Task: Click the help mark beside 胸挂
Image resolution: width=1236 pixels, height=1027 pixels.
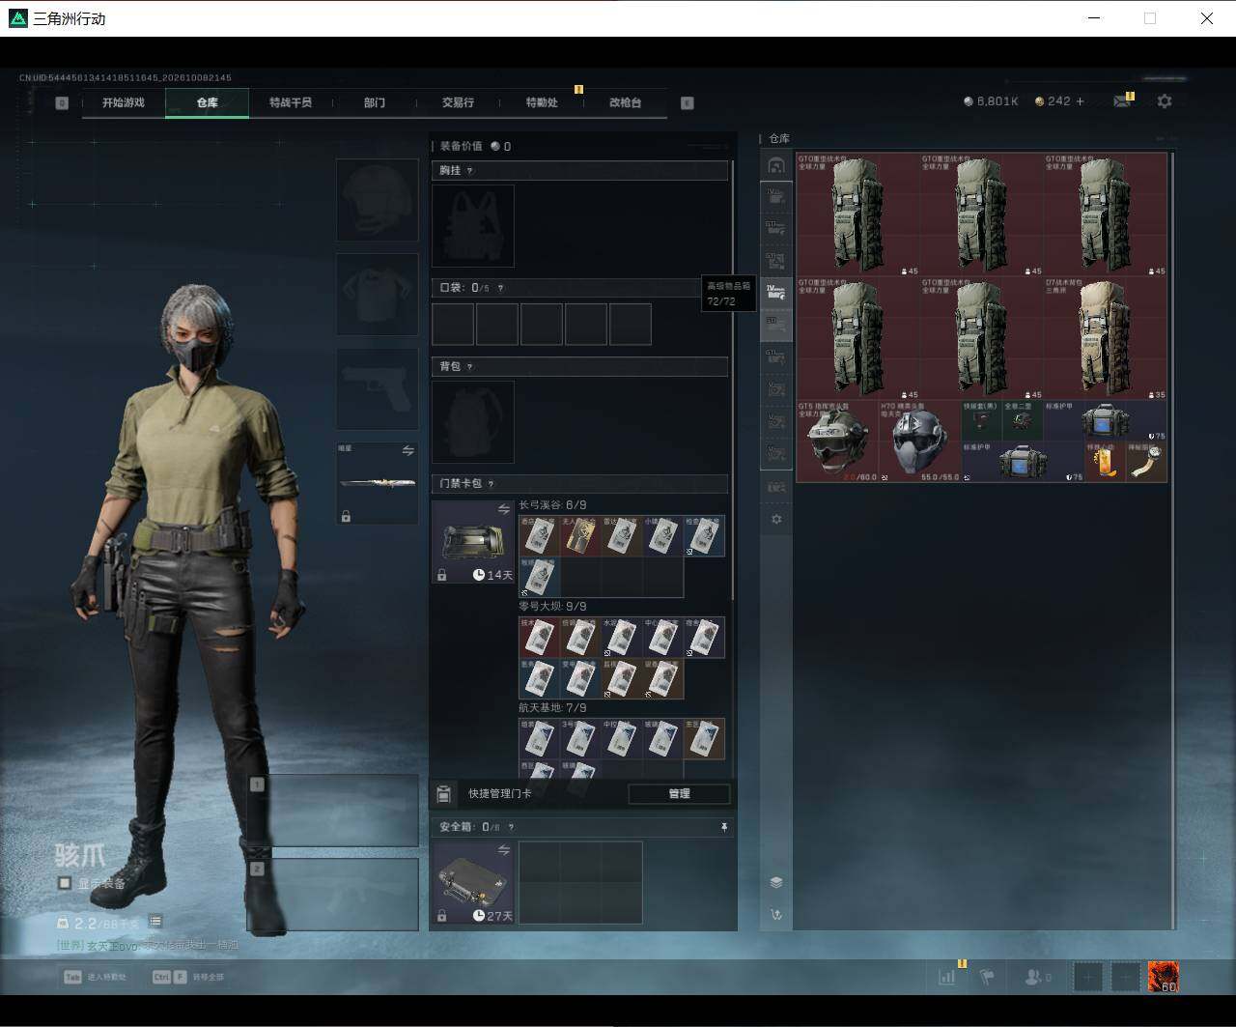Action: 470,171
